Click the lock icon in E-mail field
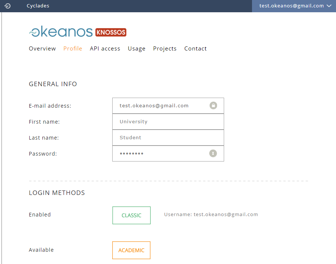Image resolution: width=336 pixels, height=264 pixels. (x=213, y=105)
